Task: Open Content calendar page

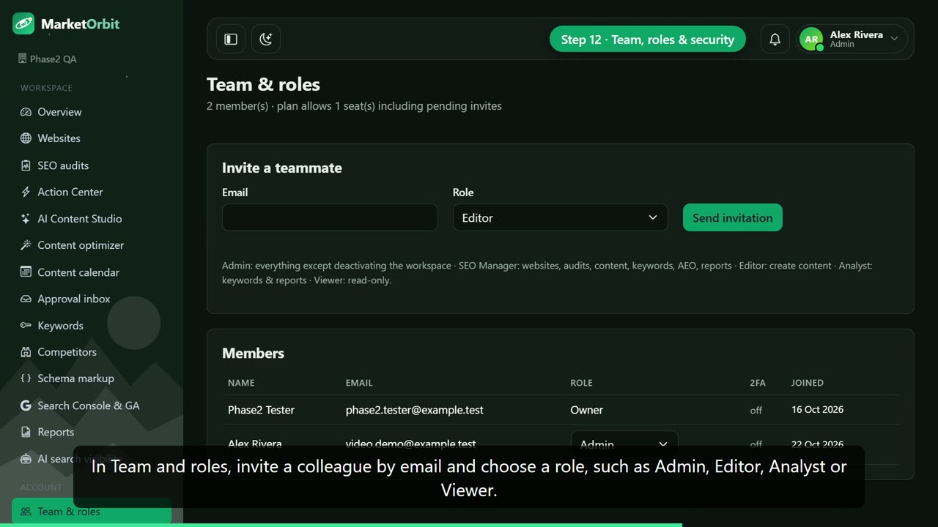Action: (92, 272)
